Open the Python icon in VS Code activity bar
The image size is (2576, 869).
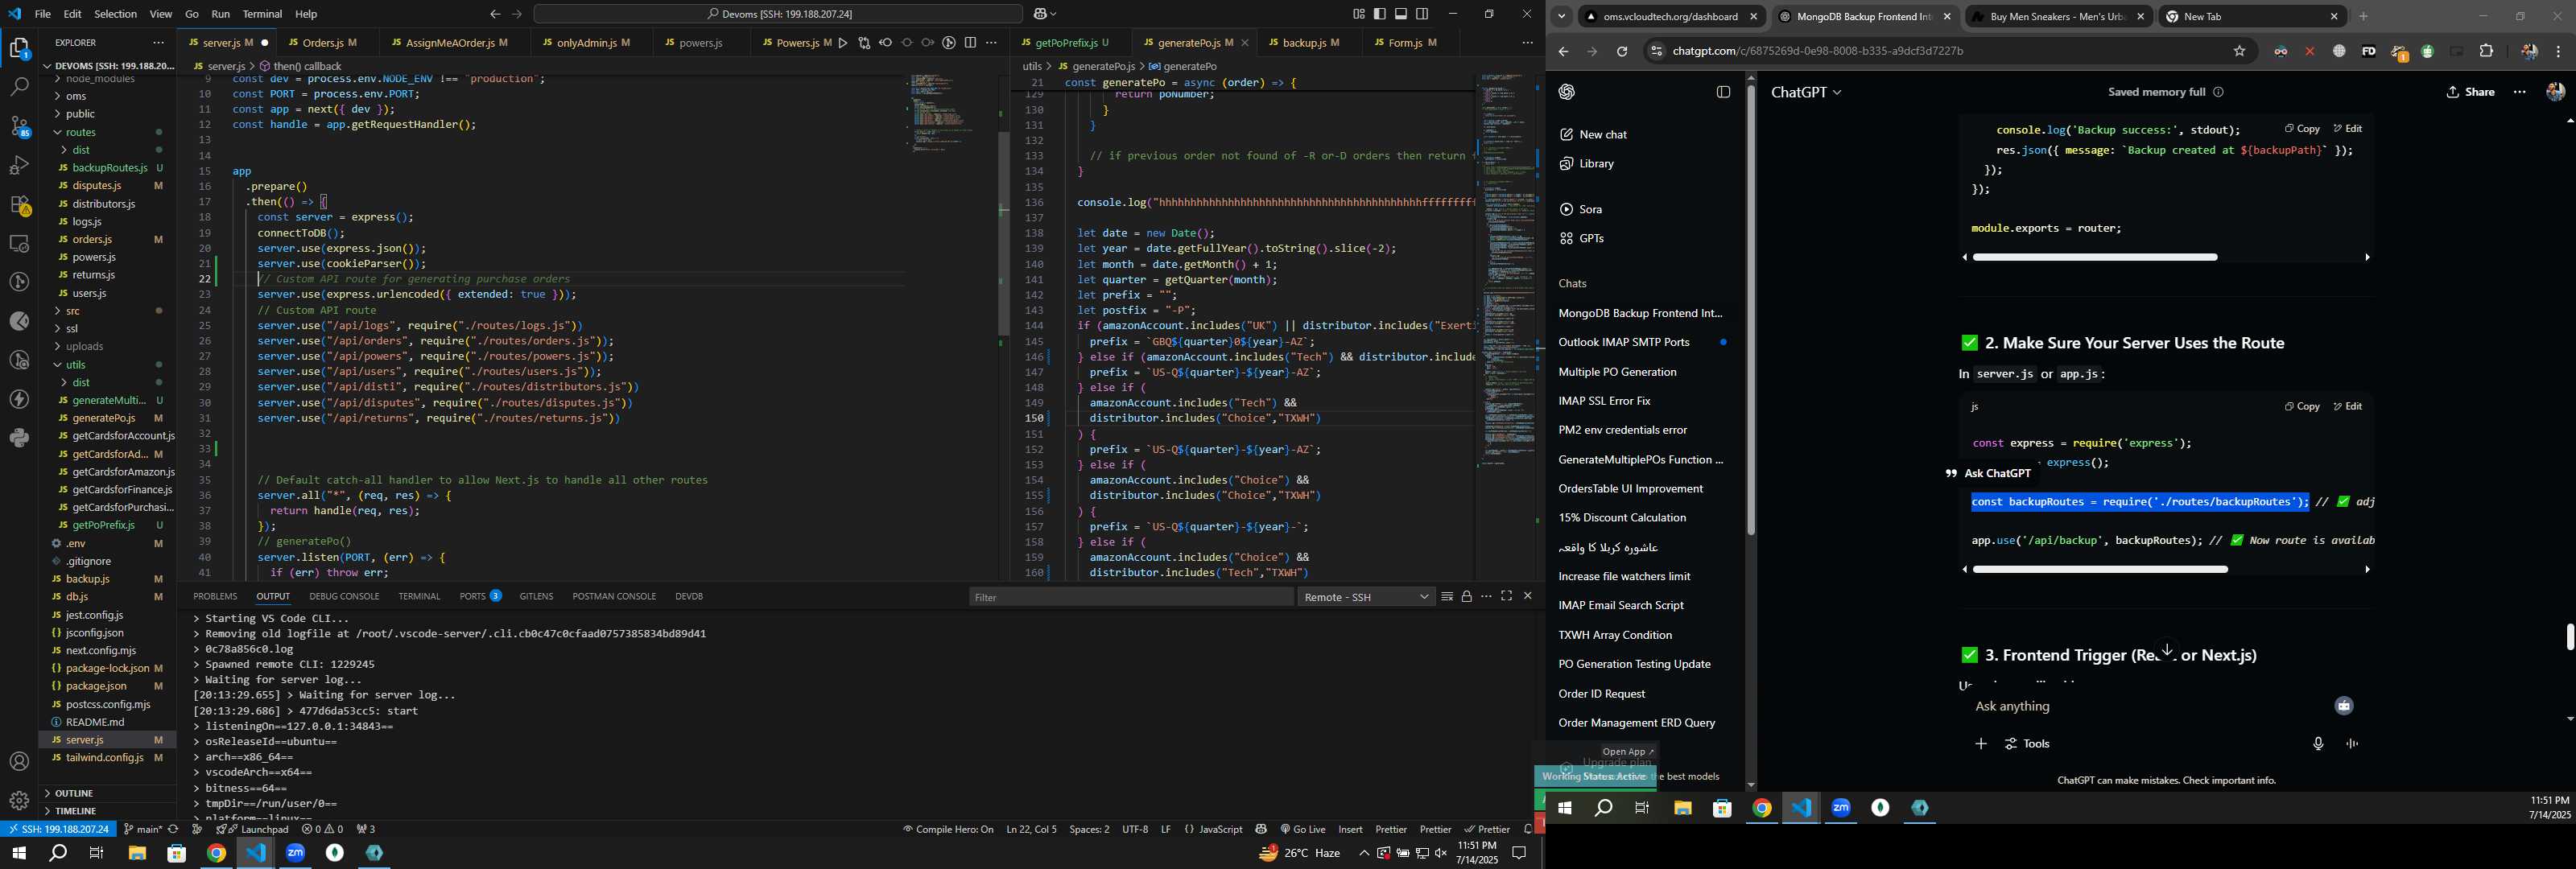point(19,438)
